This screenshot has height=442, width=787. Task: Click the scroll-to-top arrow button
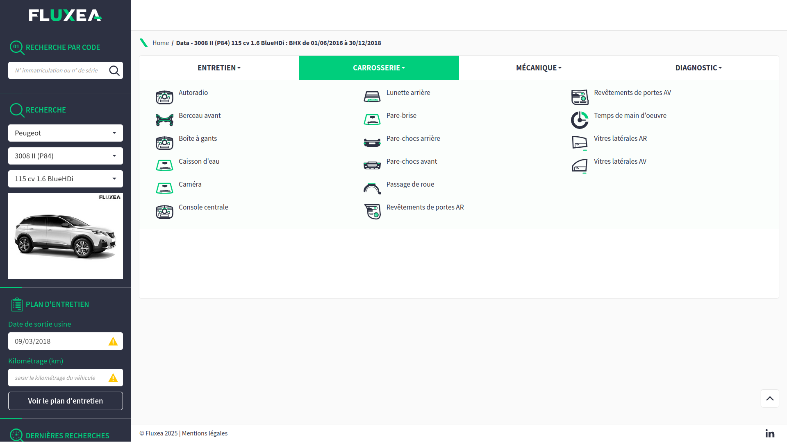pos(770,399)
